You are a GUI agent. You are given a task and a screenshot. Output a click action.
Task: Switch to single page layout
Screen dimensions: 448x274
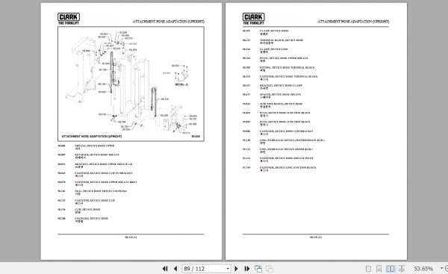point(368,269)
